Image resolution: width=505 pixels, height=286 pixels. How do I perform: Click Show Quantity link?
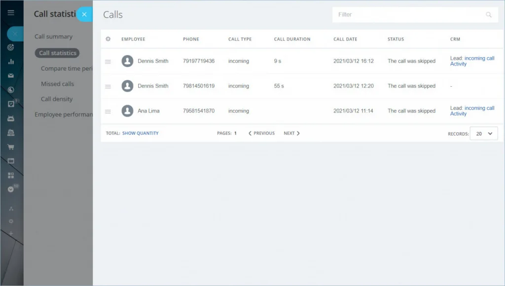click(x=141, y=133)
